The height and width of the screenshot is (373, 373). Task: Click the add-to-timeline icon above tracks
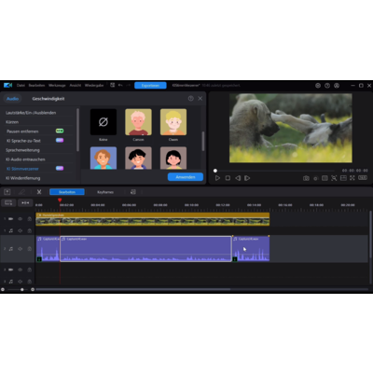(7, 192)
